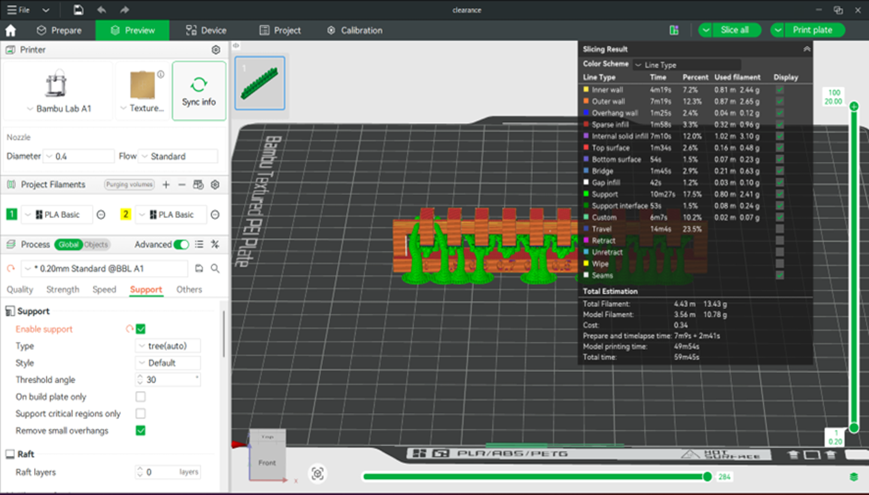This screenshot has width=869, height=495.
Task: Open the Quality settings tab
Action: coord(20,289)
